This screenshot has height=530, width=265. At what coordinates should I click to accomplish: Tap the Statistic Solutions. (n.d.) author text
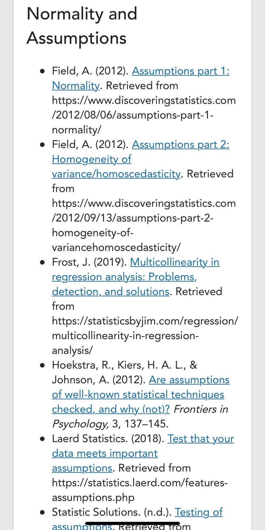click(112, 512)
